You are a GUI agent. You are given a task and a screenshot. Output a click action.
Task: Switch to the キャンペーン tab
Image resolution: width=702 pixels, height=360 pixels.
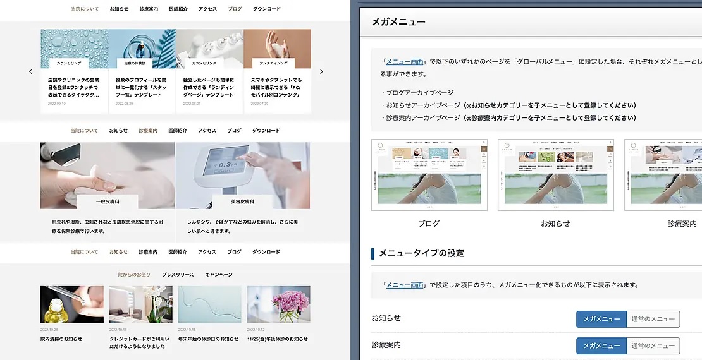[219, 275]
